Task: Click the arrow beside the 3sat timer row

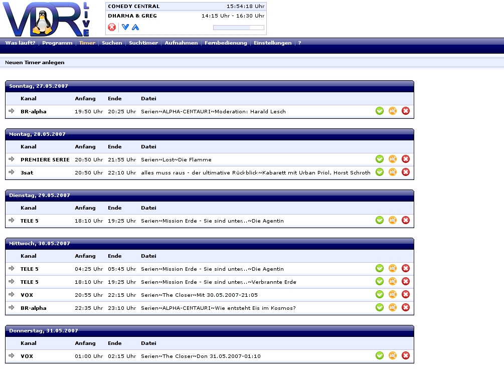Action: coord(12,172)
